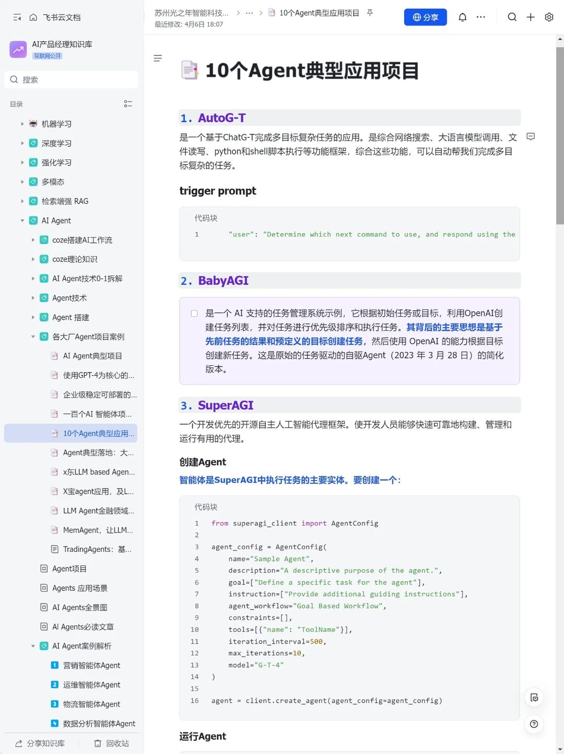Click the page vertical scrollbar thumb
This screenshot has height=754, width=564.
(560, 136)
